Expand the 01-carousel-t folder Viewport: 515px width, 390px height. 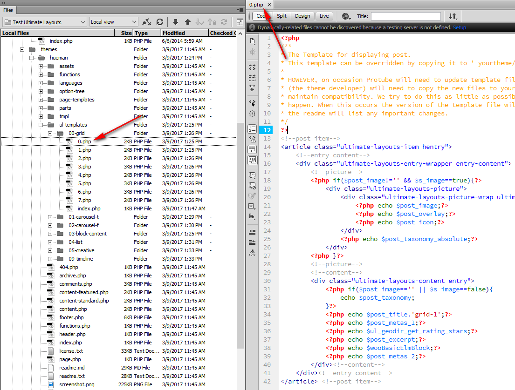[x=50, y=217]
